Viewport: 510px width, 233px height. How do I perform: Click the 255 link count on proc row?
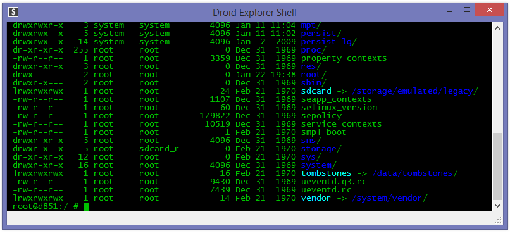coord(81,50)
